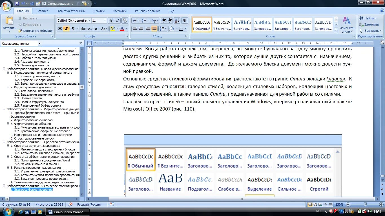Sort the selected text alphabetically
Screen dimensions: 385x216
[177, 21]
